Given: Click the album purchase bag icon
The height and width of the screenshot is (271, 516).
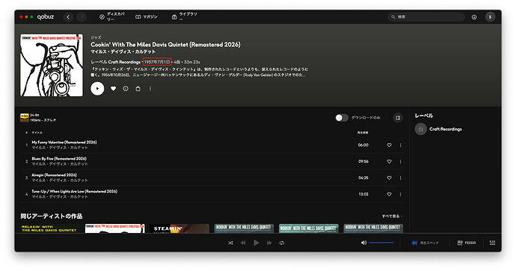Looking at the screenshot, I should point(138,89).
